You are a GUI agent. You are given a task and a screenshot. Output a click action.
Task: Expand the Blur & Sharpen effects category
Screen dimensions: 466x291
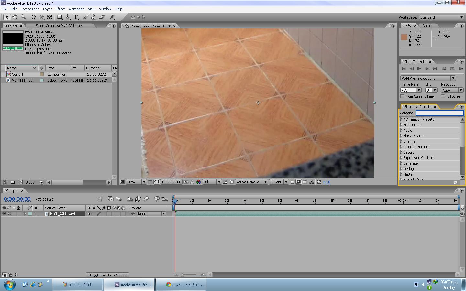(401, 136)
